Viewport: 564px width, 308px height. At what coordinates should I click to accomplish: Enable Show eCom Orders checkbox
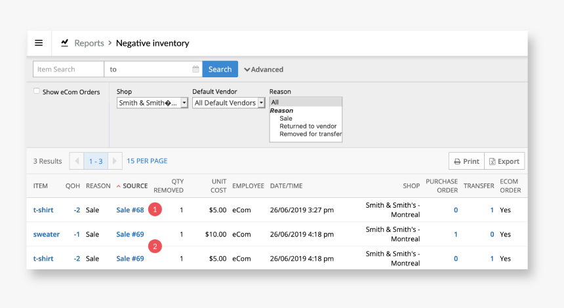(37, 92)
